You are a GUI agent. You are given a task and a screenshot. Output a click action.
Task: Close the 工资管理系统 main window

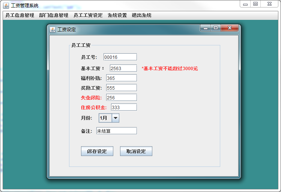tap(269, 4)
